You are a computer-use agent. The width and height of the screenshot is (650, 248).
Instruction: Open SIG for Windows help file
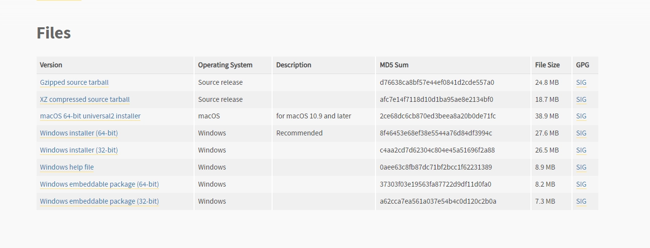[581, 167]
